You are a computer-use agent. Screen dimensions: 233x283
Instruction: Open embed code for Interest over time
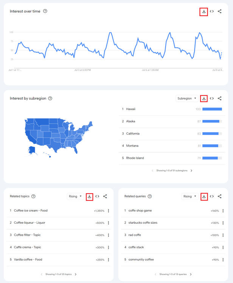point(212,11)
